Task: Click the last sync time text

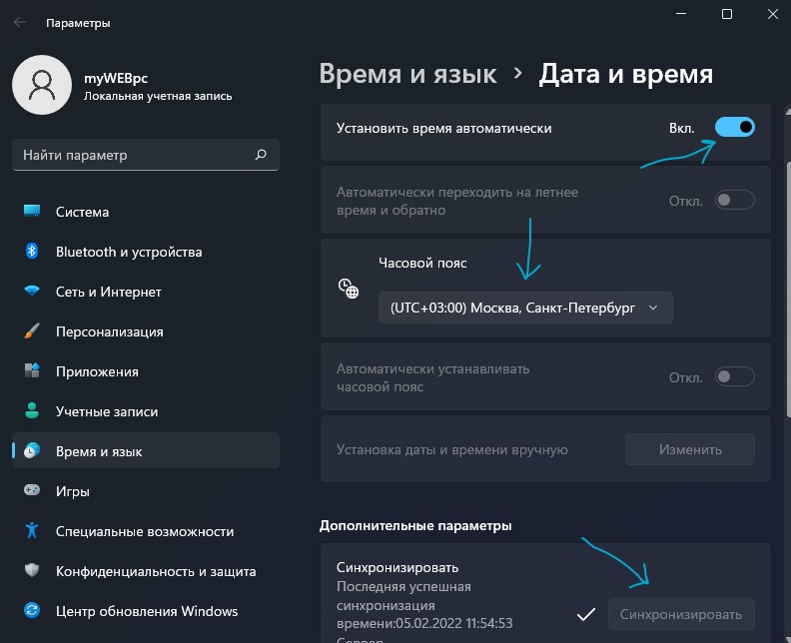Action: [424, 605]
